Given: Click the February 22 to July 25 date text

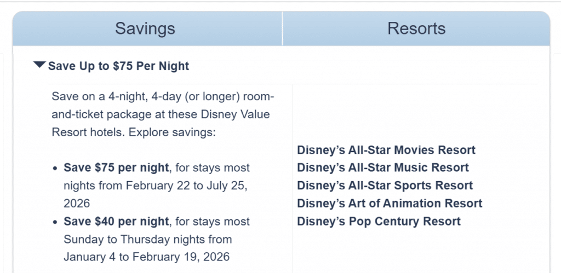Looking at the screenshot, I should 186,185.
